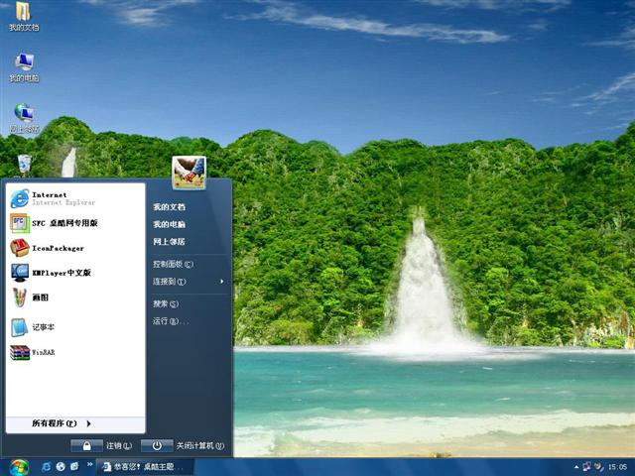The height and width of the screenshot is (476, 635).
Task: Open 控制面板(C) control panel
Action: click(173, 265)
